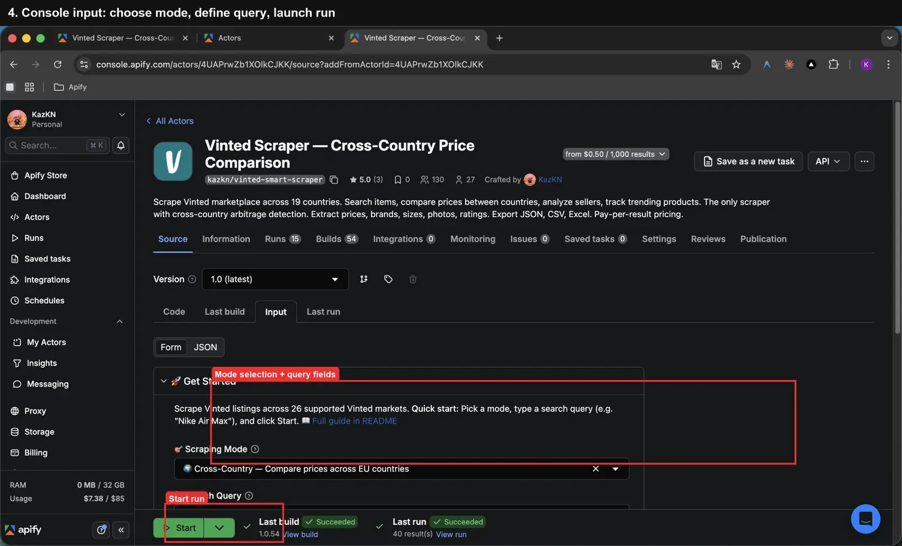Screen dimensions: 902x546
Task: Open the Apify bookmarks folder
Action: click(x=70, y=87)
